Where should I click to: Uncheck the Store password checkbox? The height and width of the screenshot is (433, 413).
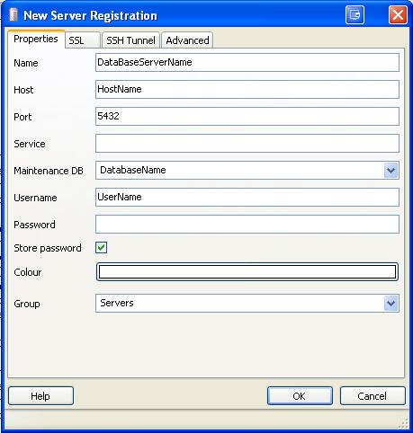[x=101, y=248]
